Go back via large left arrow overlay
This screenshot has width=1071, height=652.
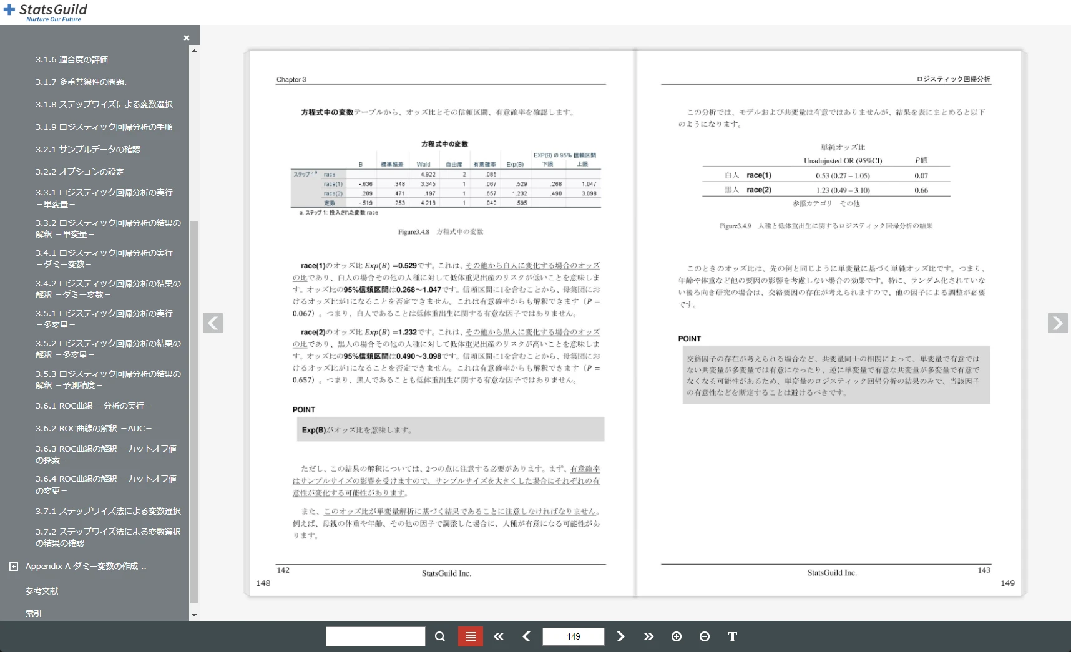tap(213, 323)
